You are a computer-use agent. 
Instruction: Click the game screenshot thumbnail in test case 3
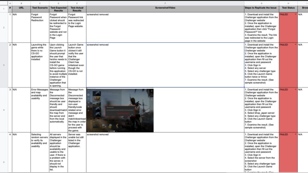pos(120,110)
